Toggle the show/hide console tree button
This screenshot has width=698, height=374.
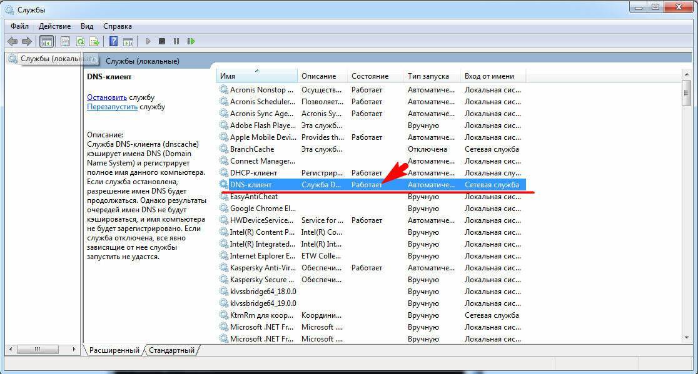coord(46,41)
